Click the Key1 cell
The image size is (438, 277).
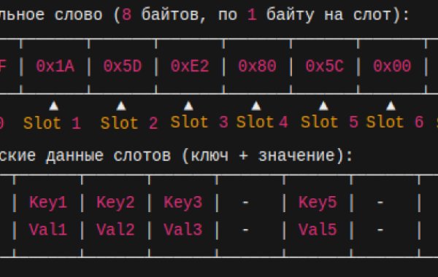[x=48, y=202]
